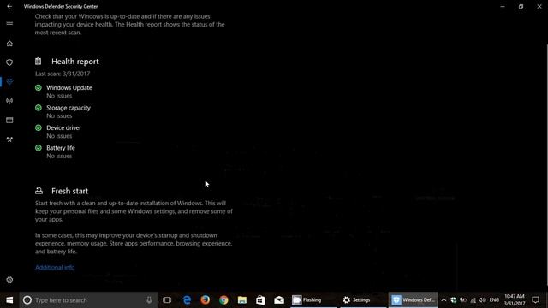Open the clock showing 10:47 AM

point(515,300)
